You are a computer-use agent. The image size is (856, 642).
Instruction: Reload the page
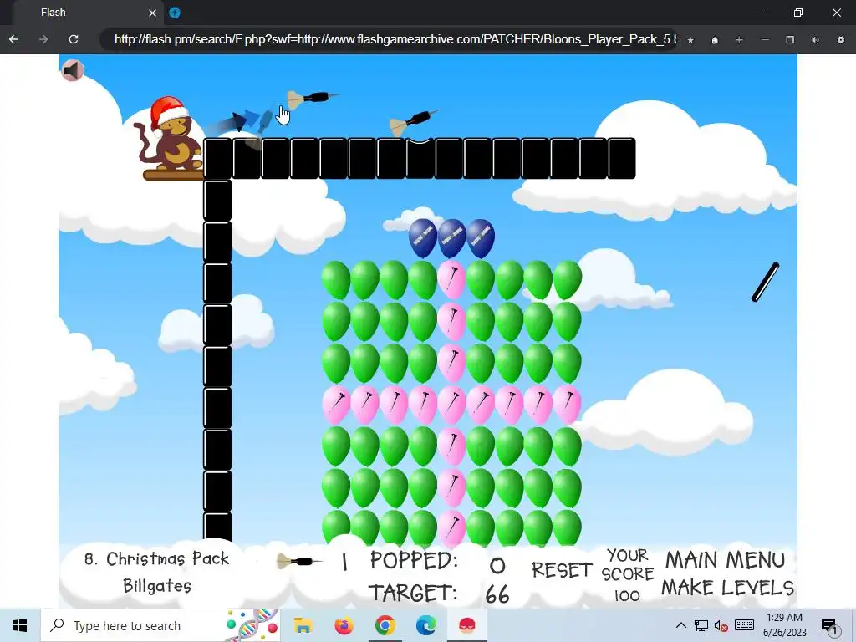click(74, 39)
